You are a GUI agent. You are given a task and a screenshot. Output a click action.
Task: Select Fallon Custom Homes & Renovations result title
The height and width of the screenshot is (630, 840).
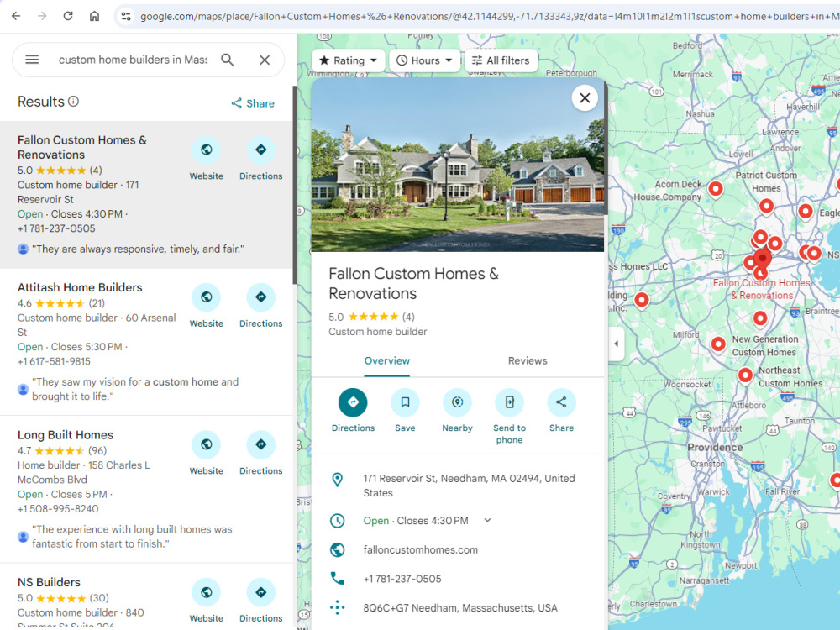click(x=82, y=147)
